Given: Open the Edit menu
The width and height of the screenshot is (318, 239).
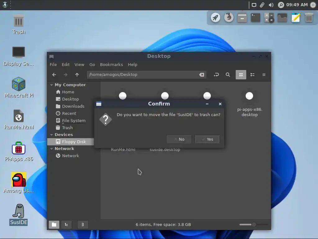Looking at the screenshot, I should [x=66, y=64].
